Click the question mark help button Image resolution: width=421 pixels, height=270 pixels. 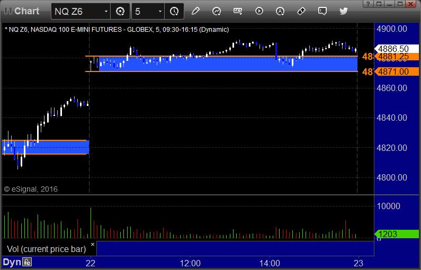click(x=368, y=4)
